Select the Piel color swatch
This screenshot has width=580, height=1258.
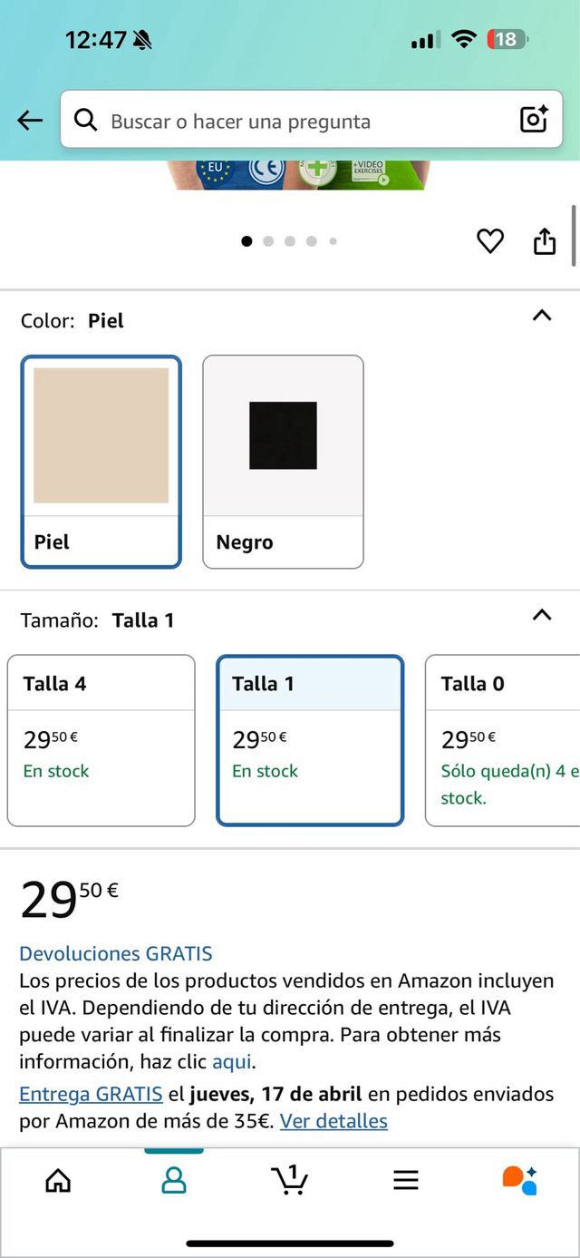[101, 461]
